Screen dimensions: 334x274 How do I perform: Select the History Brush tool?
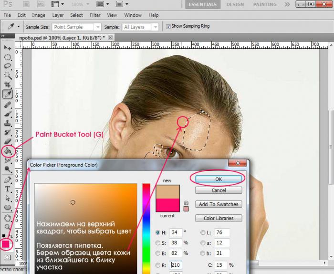coord(8,132)
